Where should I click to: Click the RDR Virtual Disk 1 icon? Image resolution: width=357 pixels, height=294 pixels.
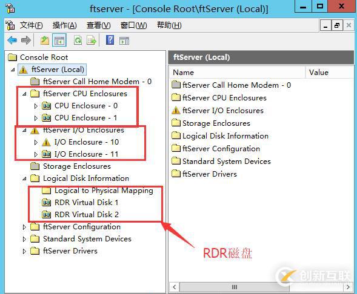(x=46, y=202)
